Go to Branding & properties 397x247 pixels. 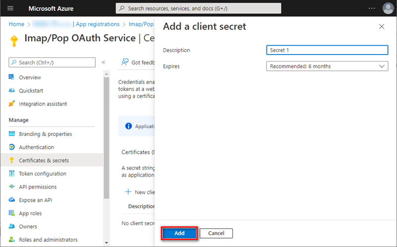pyautogui.click(x=45, y=134)
